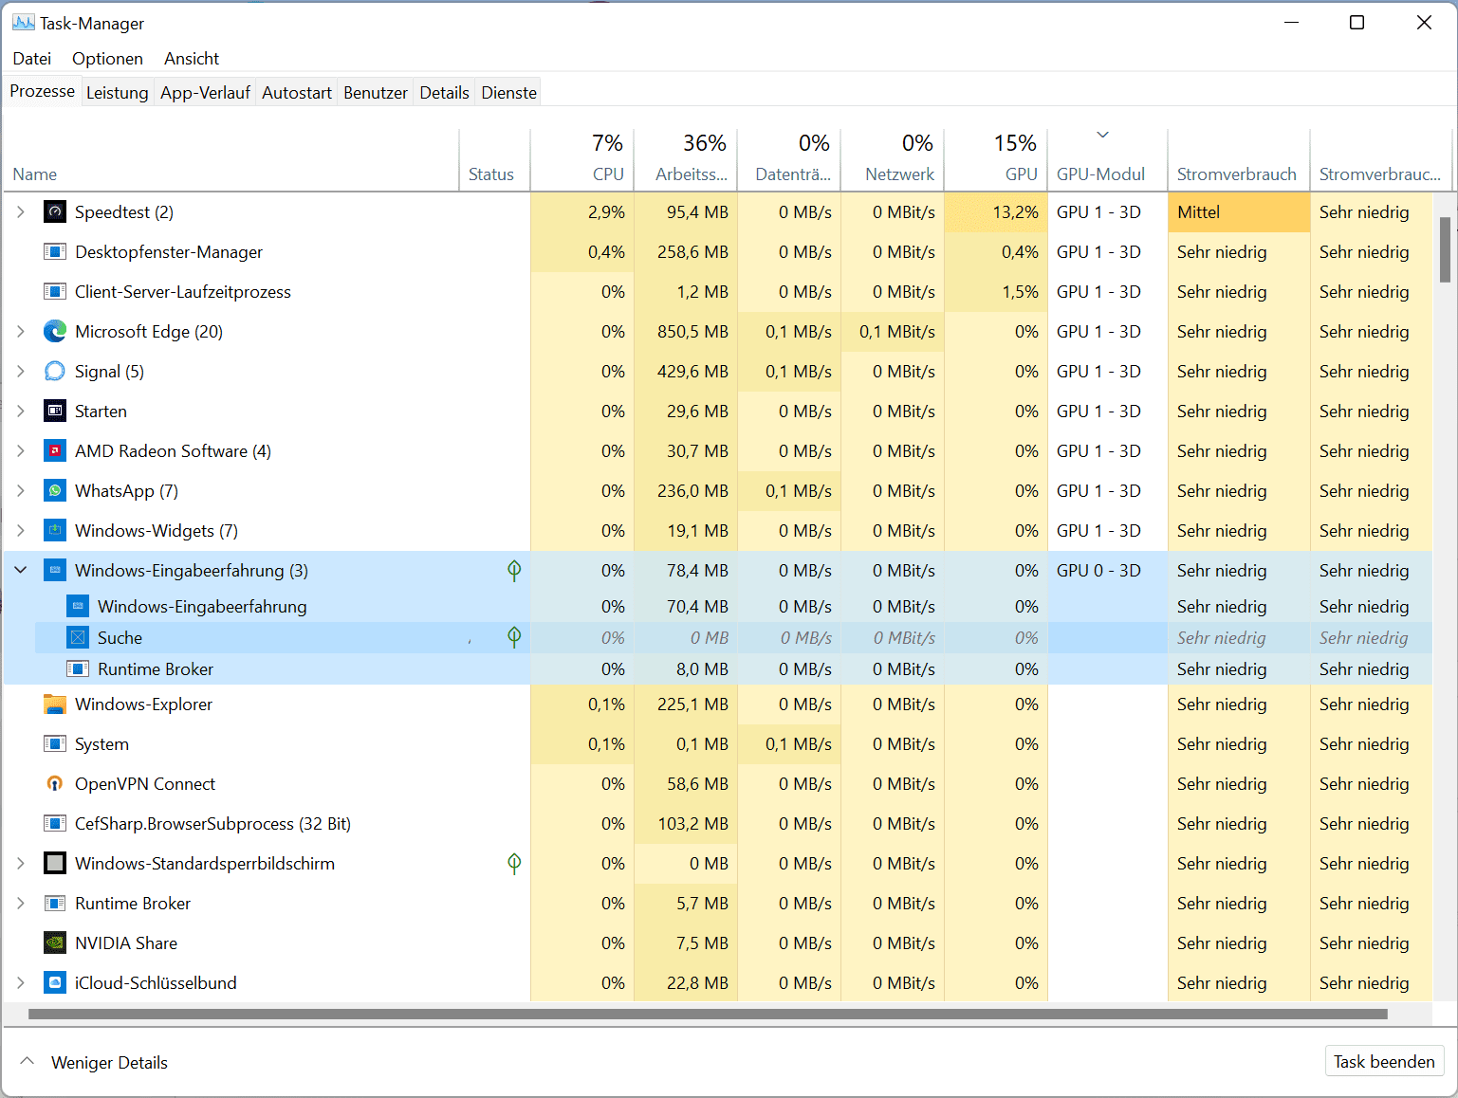This screenshot has width=1458, height=1098.
Task: Sort by the Datenträger column header
Action: click(789, 159)
